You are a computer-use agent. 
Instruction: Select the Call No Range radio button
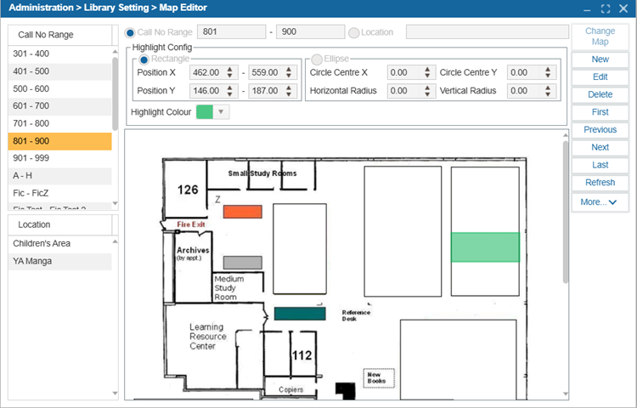[x=130, y=32]
